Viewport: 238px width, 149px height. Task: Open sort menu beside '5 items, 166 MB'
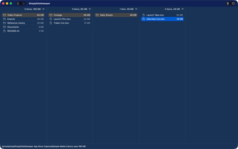pyautogui.click(x=43, y=9)
